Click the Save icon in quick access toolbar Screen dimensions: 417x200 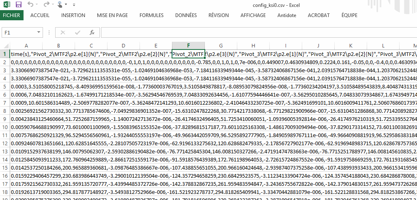(18, 4)
